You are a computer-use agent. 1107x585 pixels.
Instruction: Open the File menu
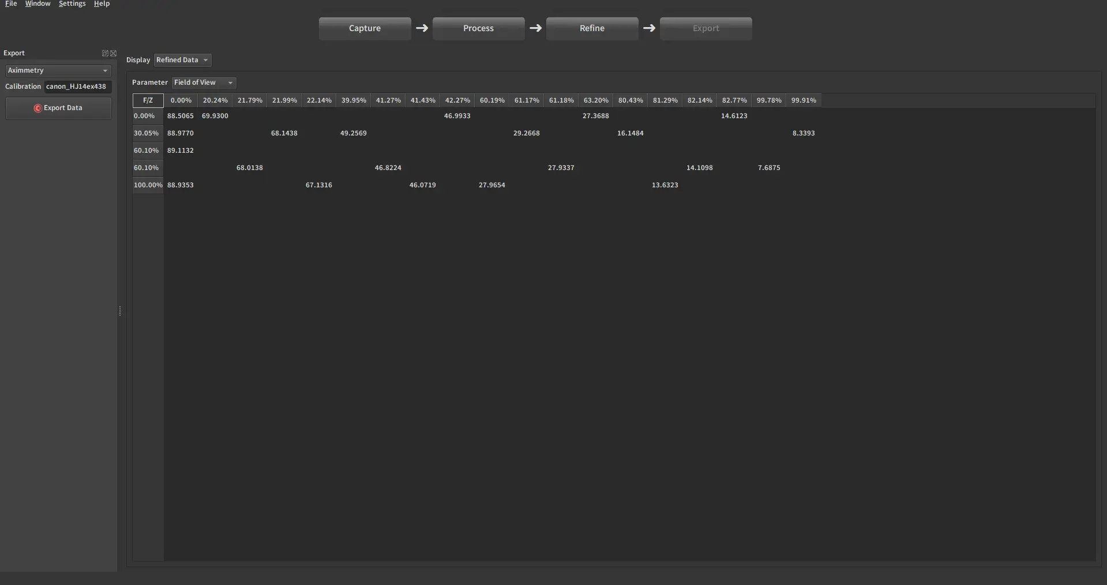pos(11,4)
